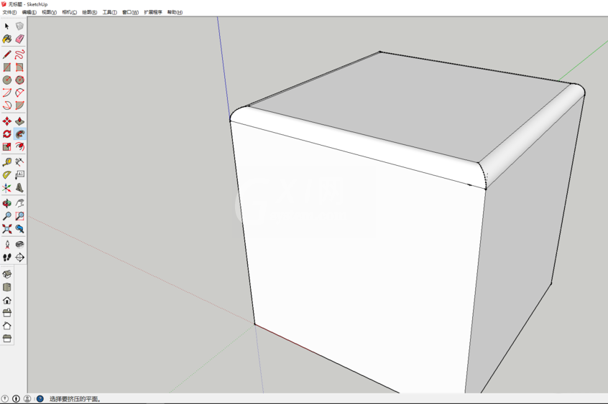Choose the Paint Bucket tool
Screen dimensions: 608x404
(7, 39)
